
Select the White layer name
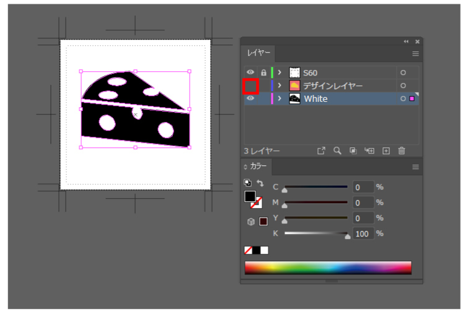pos(316,98)
